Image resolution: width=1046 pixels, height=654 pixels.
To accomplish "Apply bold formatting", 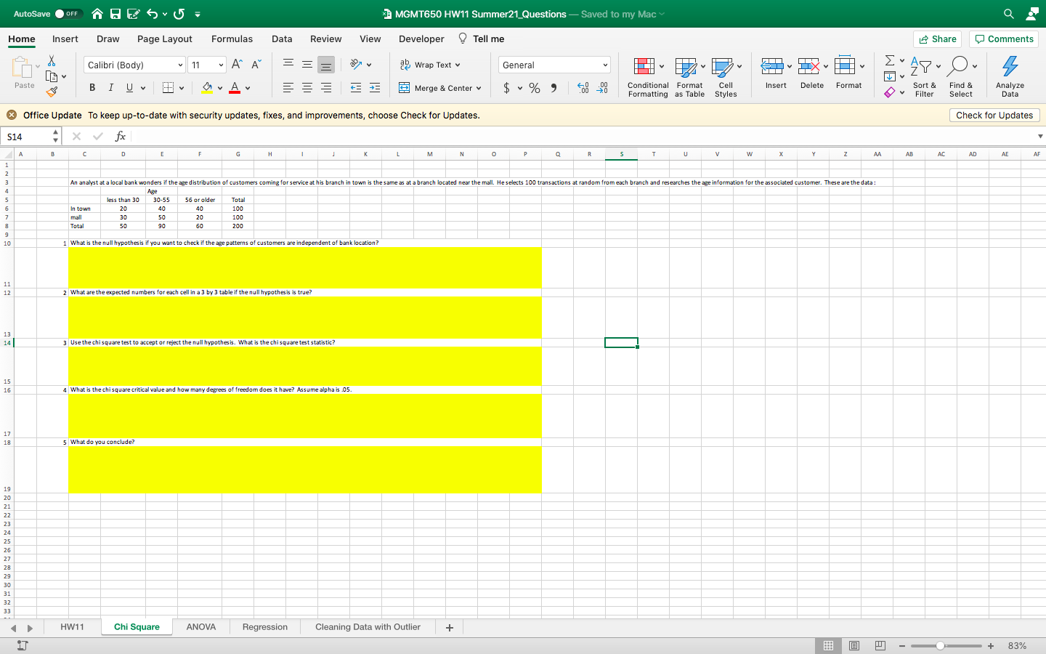I will point(92,87).
